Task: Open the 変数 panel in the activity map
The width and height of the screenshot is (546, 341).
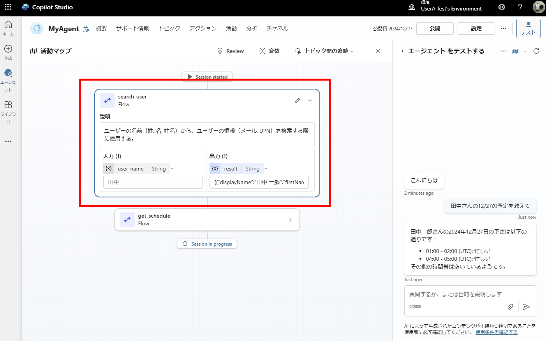Action: pyautogui.click(x=269, y=51)
